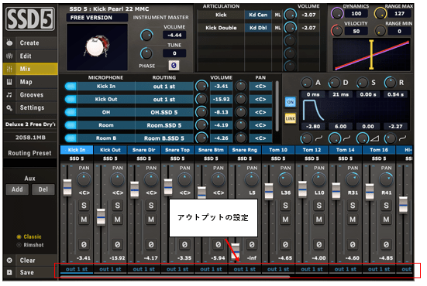The height and width of the screenshot is (286, 427).
Task: Open the Routing Preset selector field
Action: 30,163
